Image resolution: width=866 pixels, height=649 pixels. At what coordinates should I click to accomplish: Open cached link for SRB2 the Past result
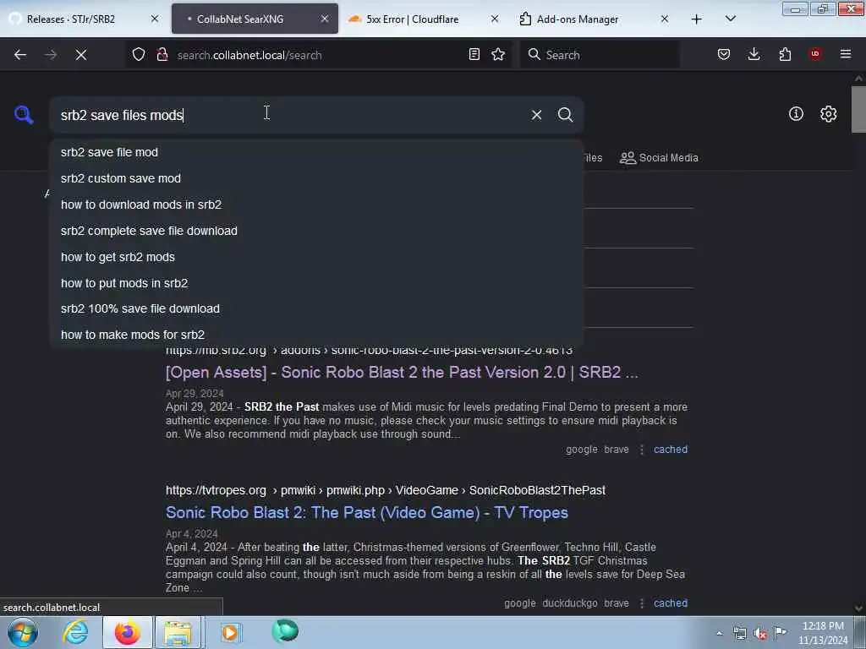[x=671, y=450]
